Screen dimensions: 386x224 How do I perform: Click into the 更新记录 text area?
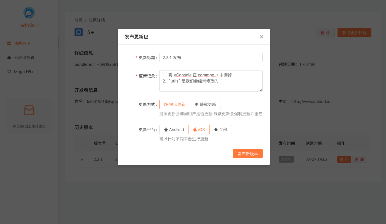coord(211,81)
